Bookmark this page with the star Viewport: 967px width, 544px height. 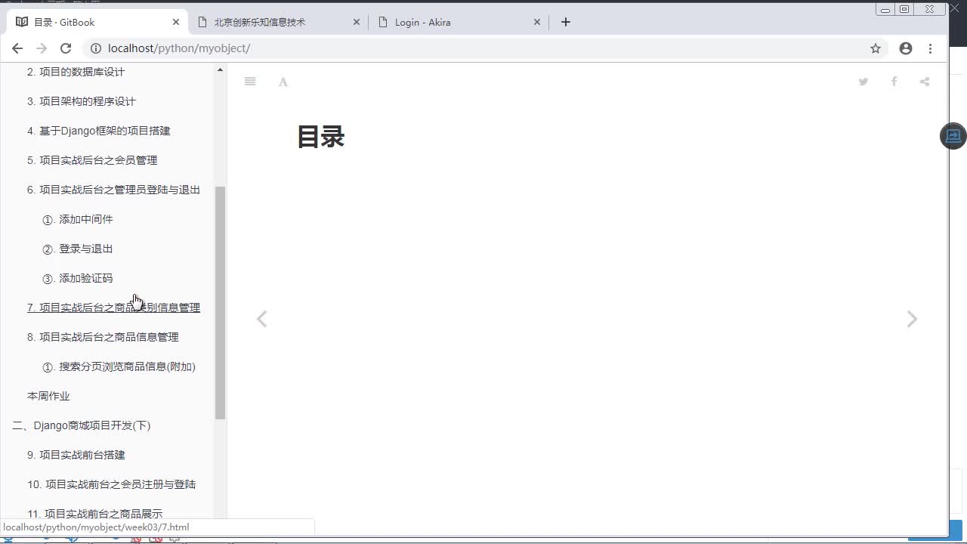point(876,48)
